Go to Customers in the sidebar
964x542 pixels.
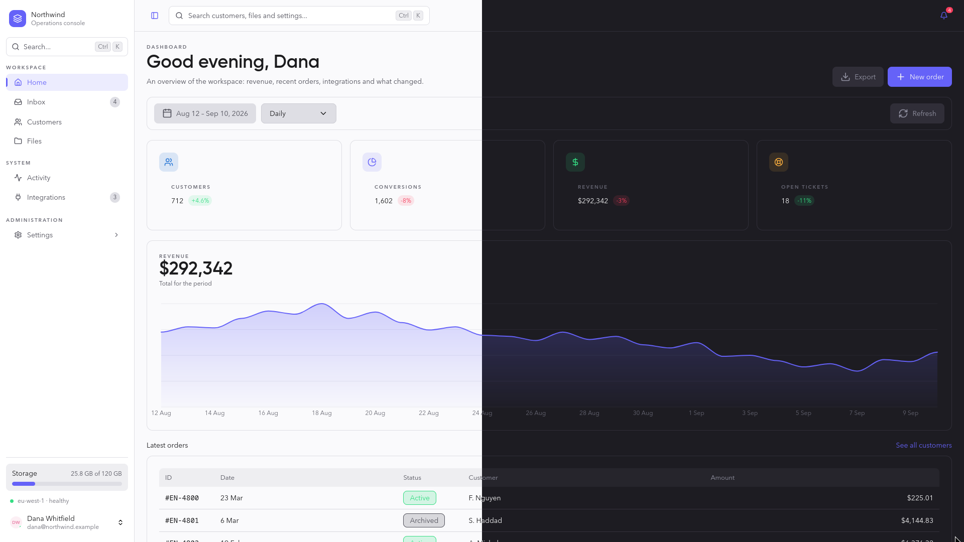(67, 122)
